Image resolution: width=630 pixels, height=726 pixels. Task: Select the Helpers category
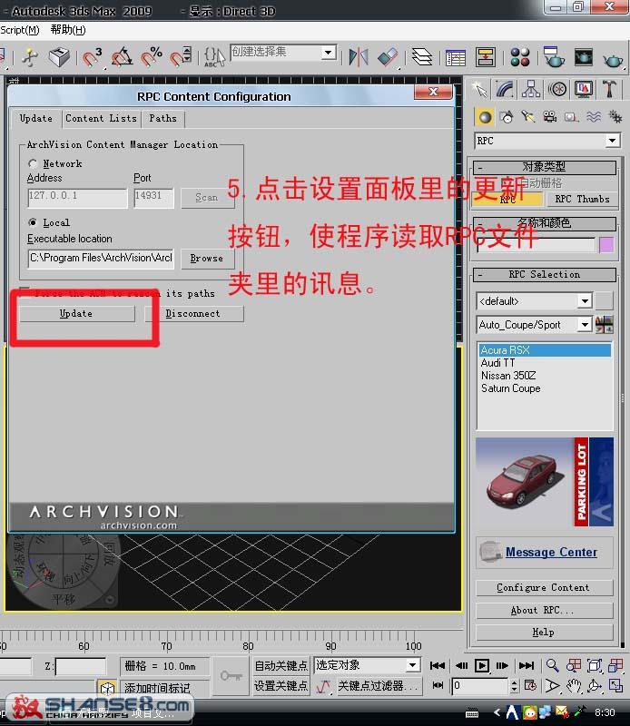pos(572,117)
